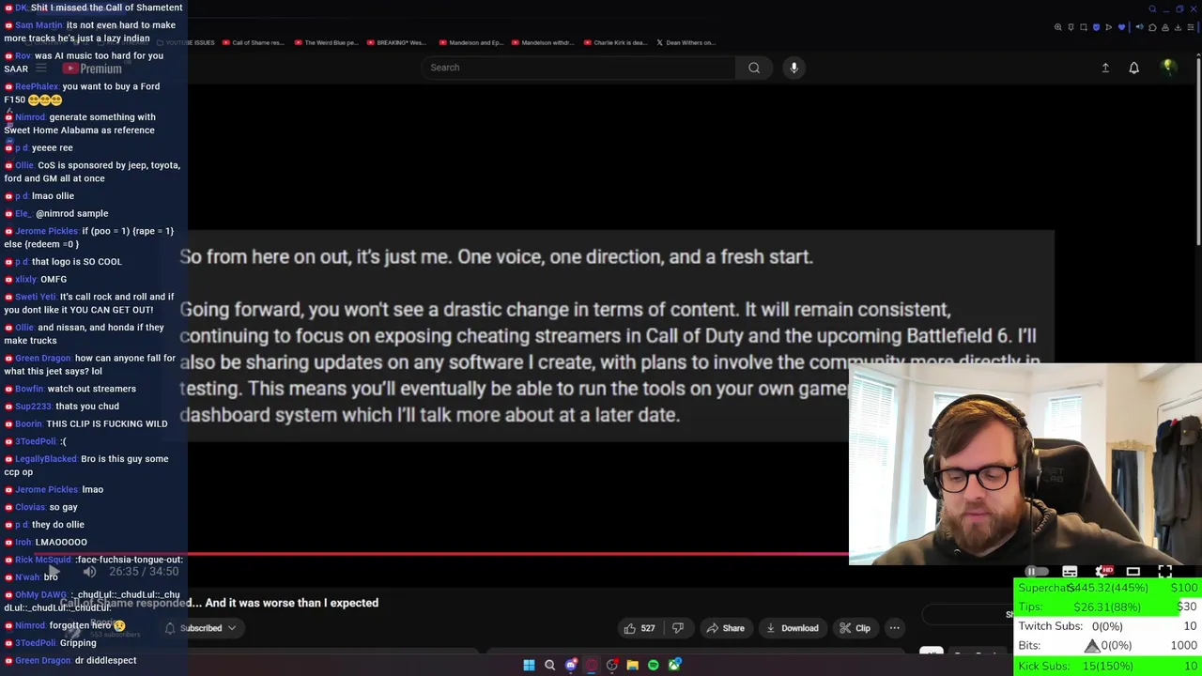
Task: Click the extensions cube icon in browser toolbar
Action: pos(1152,27)
